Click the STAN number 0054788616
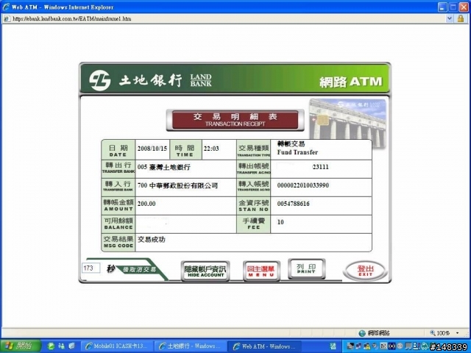The height and width of the screenshot is (353, 471). coord(293,204)
